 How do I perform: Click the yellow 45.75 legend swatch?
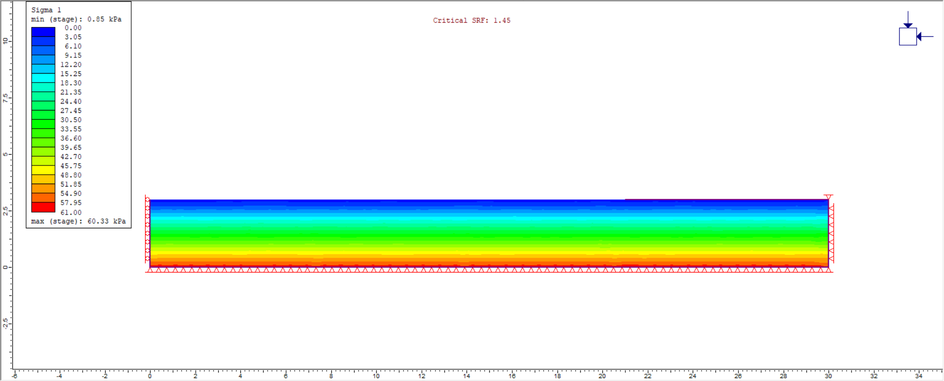pos(43,170)
